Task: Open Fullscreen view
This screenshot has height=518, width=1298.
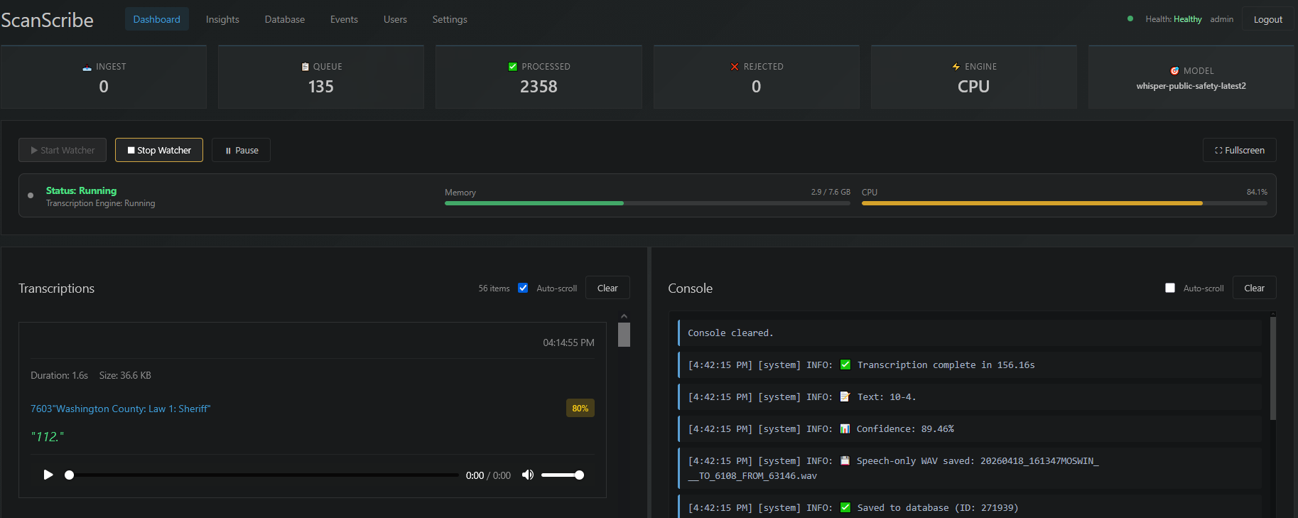Action: coord(1239,150)
